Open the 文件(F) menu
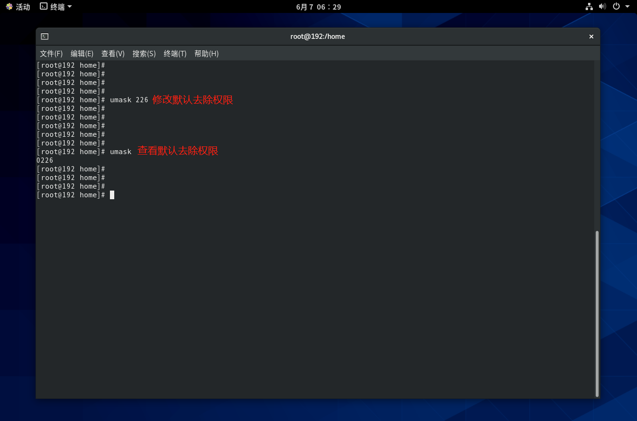This screenshot has width=637, height=421. 51,54
